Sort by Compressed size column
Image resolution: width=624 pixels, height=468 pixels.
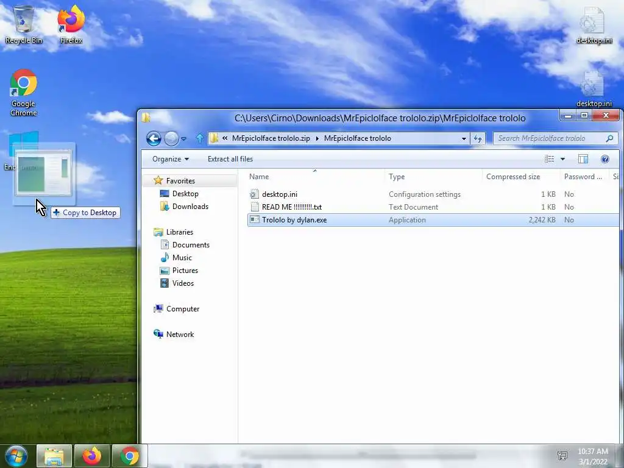(521, 177)
